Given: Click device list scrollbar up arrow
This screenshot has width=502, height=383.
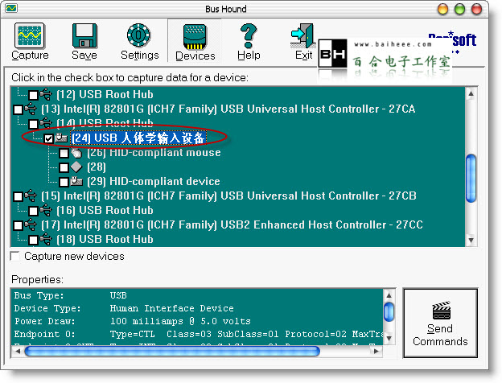Looking at the screenshot, I should pyautogui.click(x=471, y=94).
